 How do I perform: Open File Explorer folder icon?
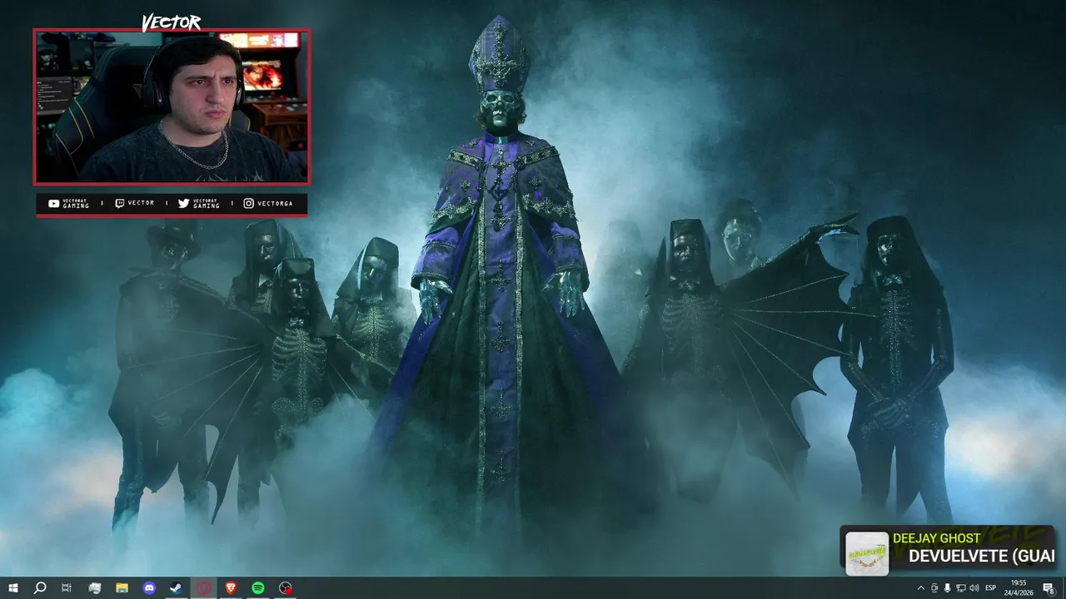coord(122,588)
